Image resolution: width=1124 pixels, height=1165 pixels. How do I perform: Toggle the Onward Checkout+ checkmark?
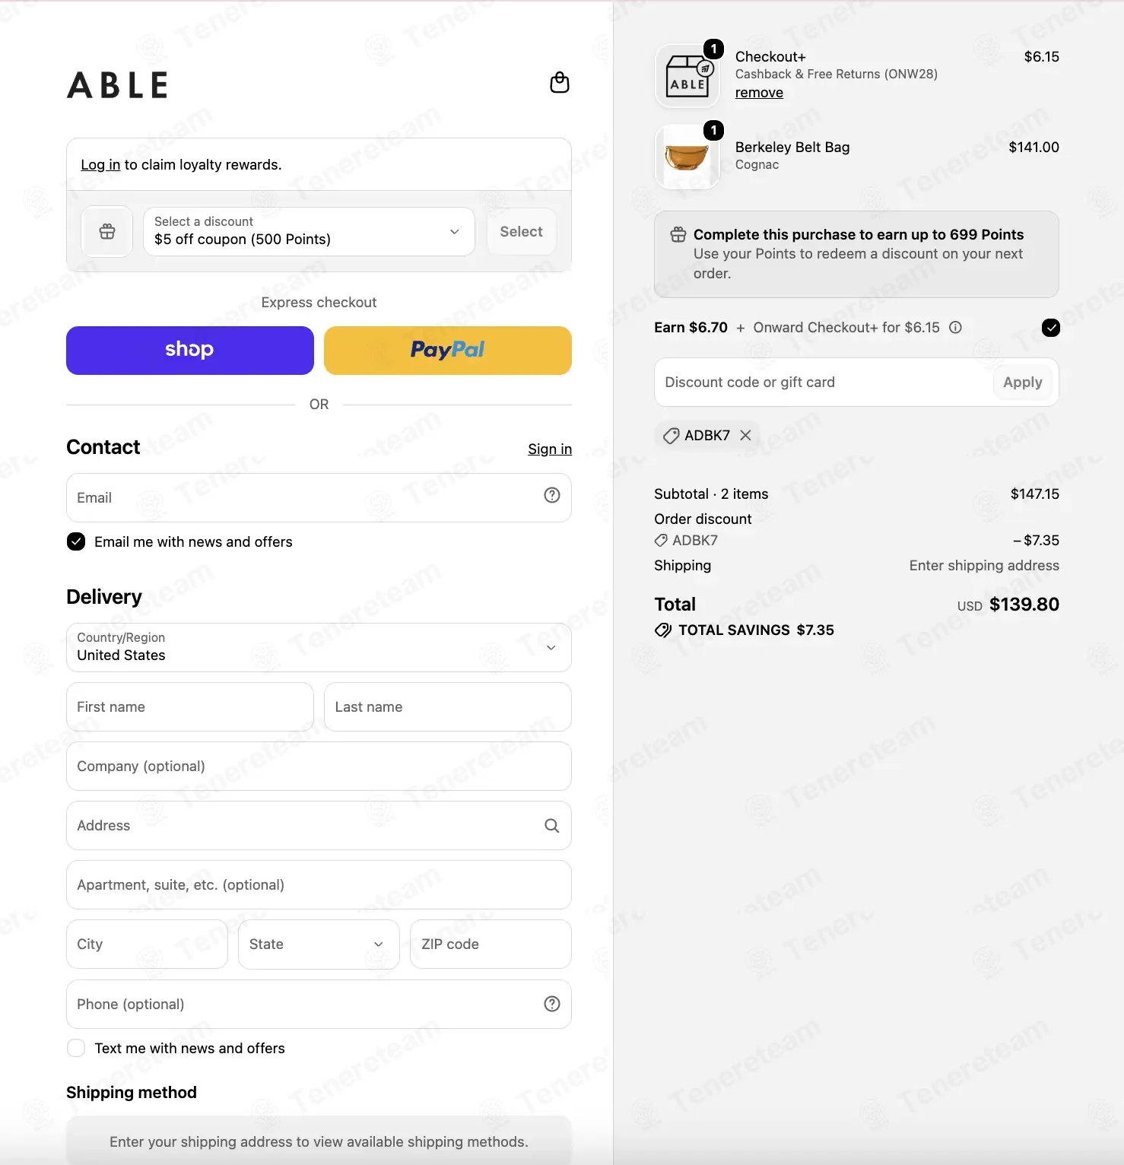pos(1051,328)
